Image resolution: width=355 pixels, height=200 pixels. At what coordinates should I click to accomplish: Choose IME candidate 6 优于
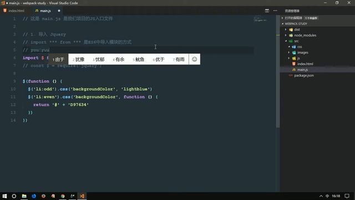[x=159, y=59]
